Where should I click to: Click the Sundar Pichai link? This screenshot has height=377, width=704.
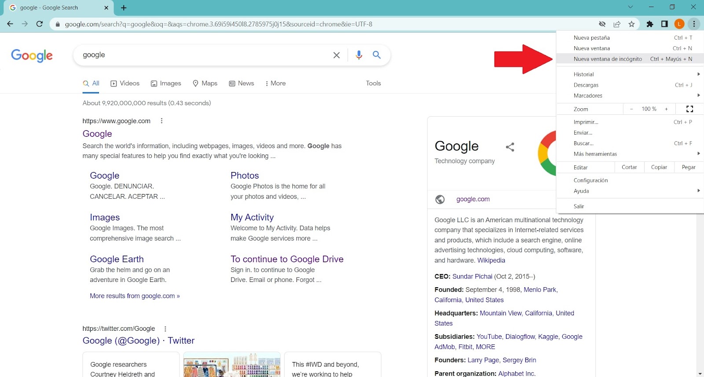coord(472,277)
